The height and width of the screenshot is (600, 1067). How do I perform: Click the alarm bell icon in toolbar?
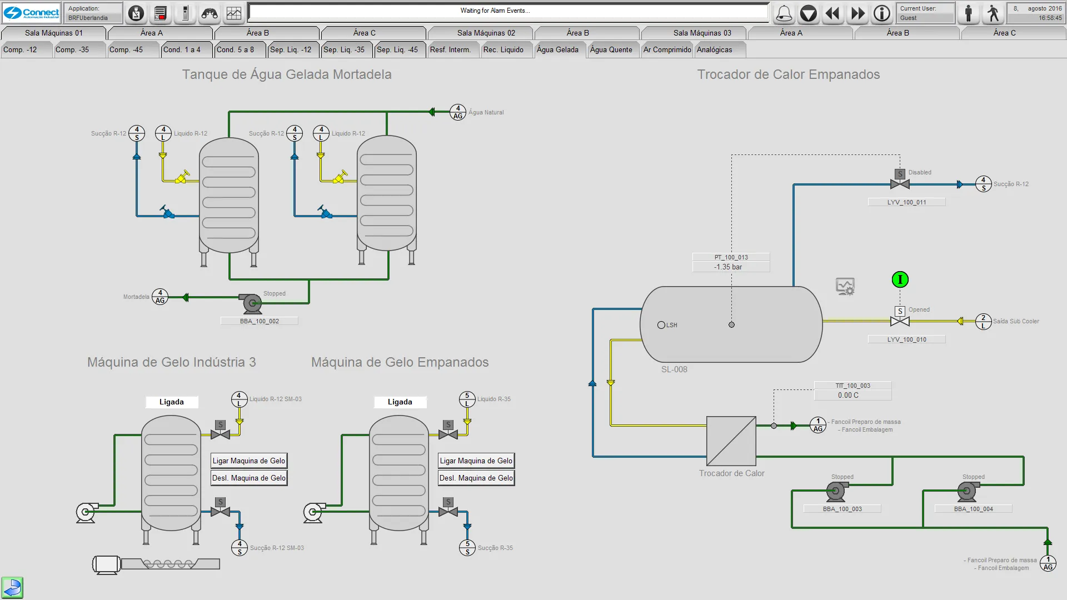coord(784,13)
